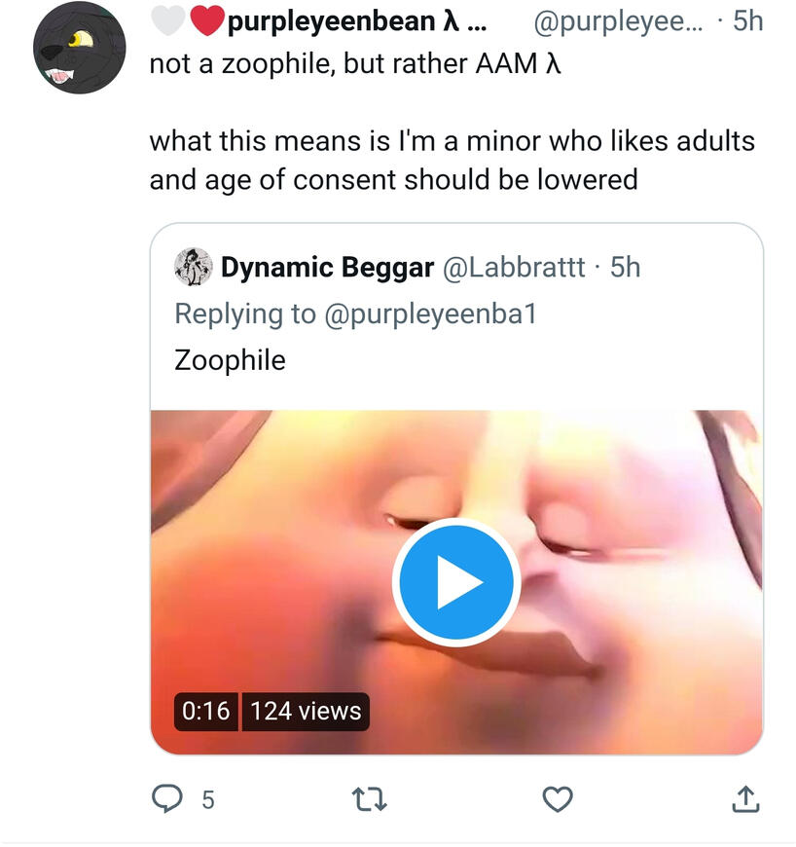
Task: Open the @purpleyeenba1 reply mention
Action: click(429, 313)
